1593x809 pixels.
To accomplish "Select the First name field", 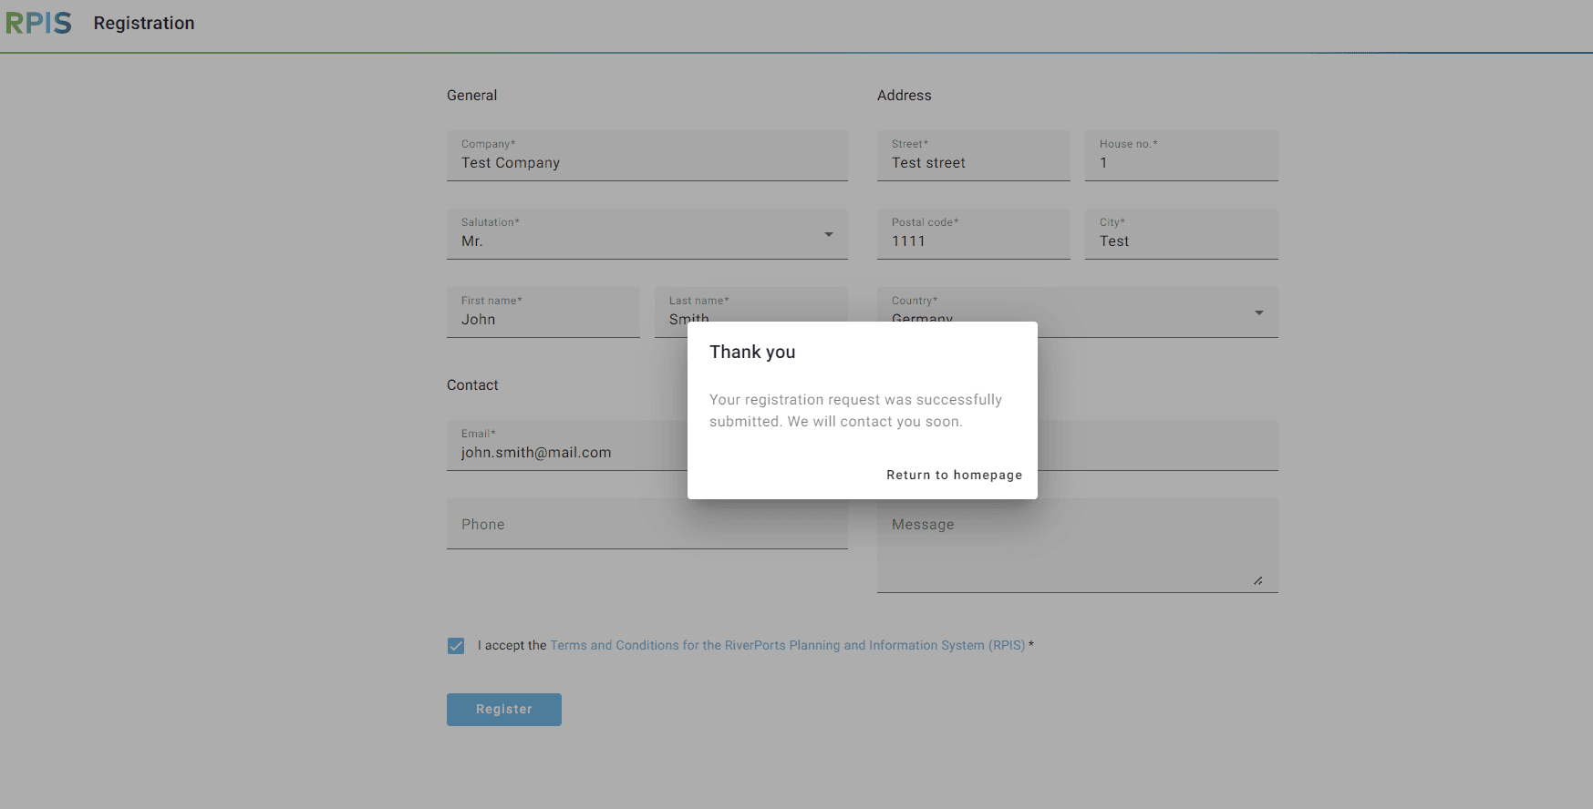I will tap(543, 312).
